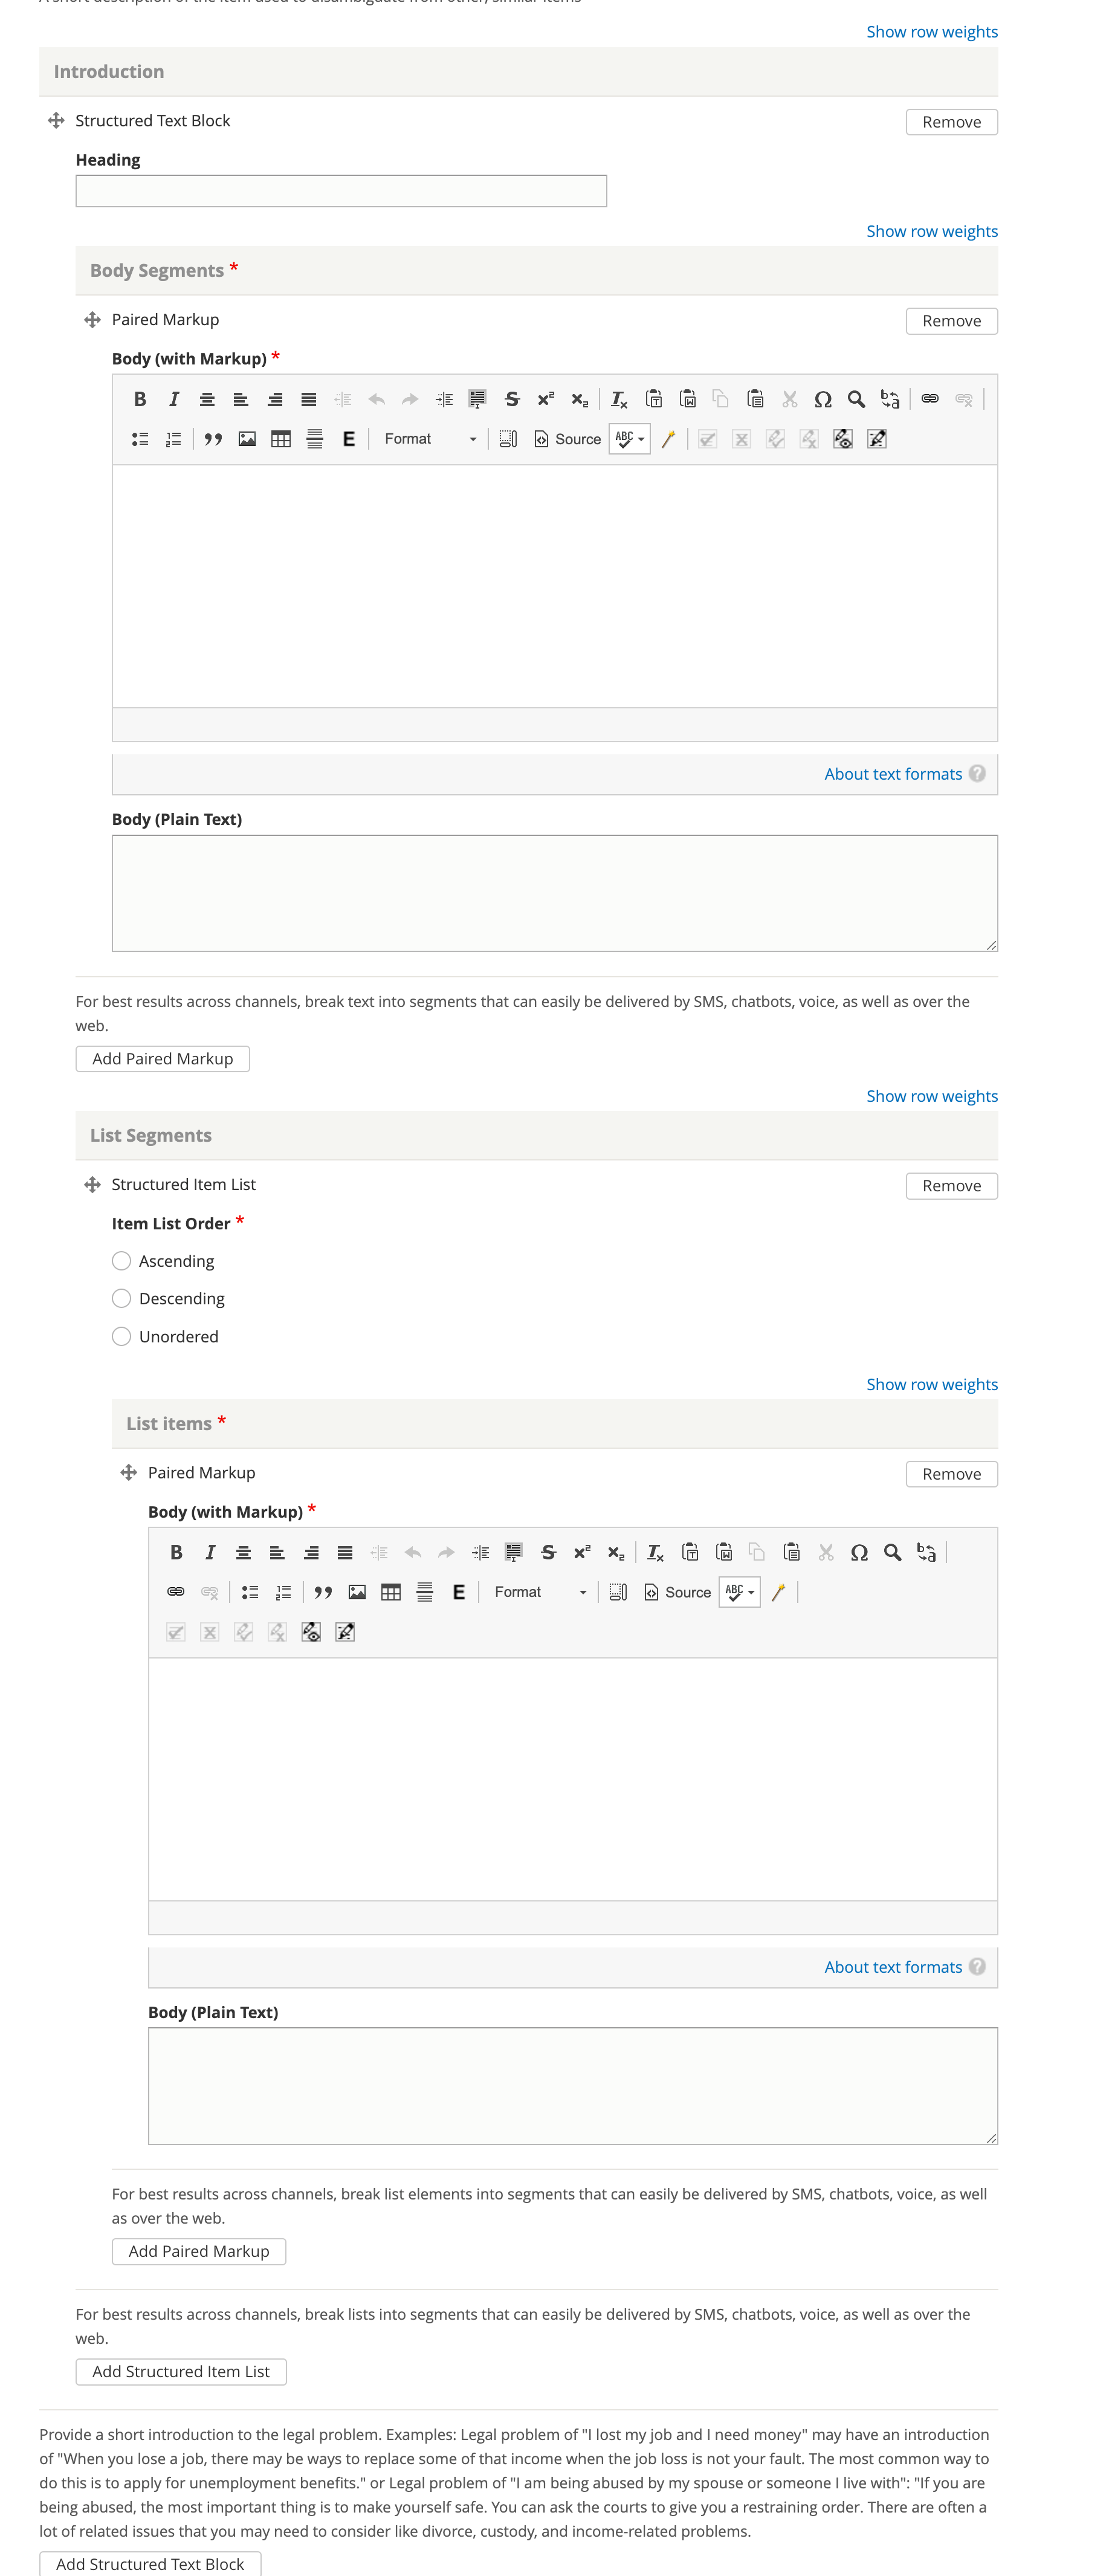Click into Body Segments rich text area

pos(555,586)
